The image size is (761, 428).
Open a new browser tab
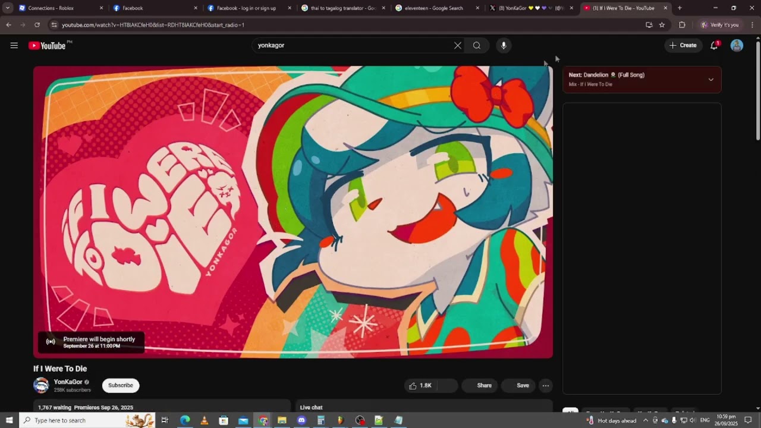click(680, 8)
